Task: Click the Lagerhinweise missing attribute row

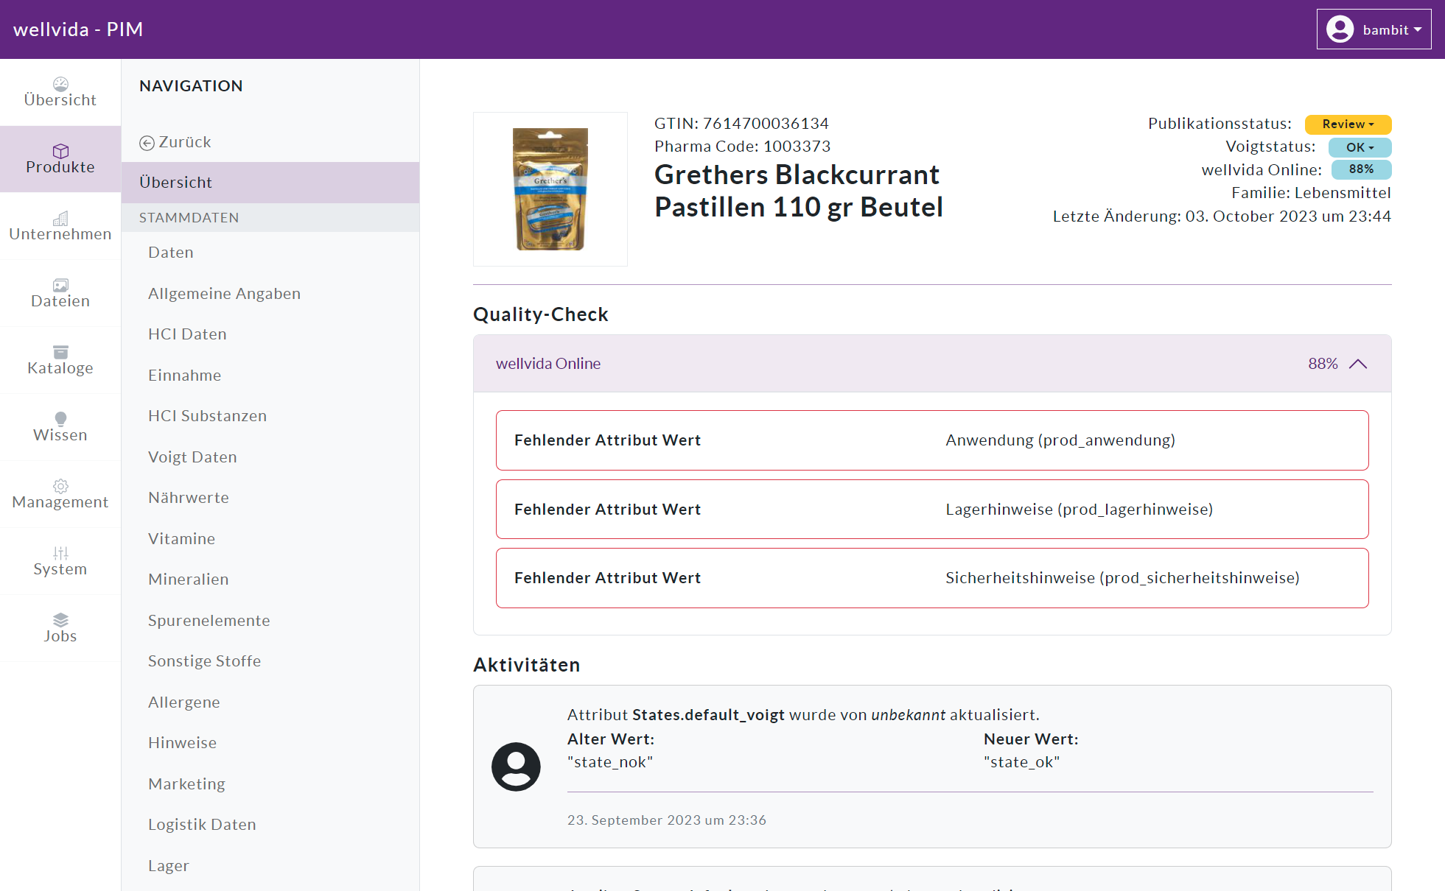Action: 932,510
